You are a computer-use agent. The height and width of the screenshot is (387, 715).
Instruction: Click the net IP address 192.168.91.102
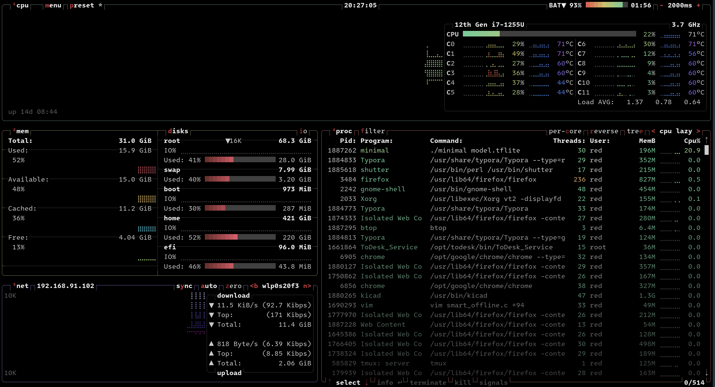[65, 286]
